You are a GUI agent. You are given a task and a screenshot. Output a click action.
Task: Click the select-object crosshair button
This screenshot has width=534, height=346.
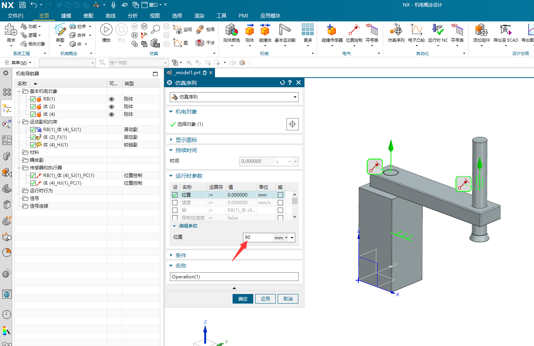(293, 124)
